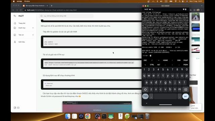Tap the END key in Termux
The image size is (215, 121).
179,60
